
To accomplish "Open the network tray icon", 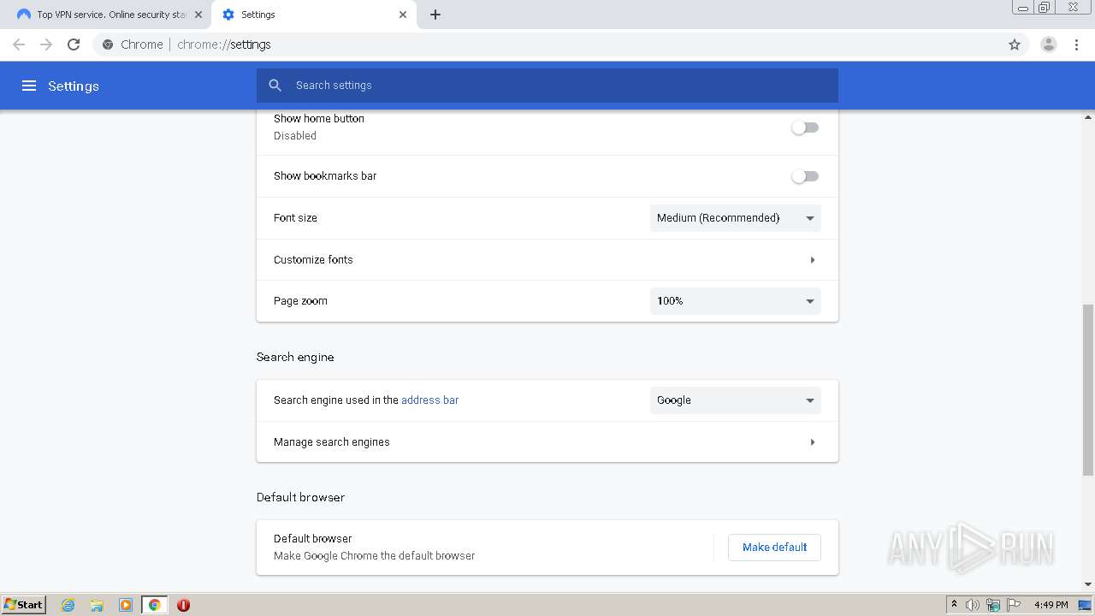I will [x=993, y=605].
